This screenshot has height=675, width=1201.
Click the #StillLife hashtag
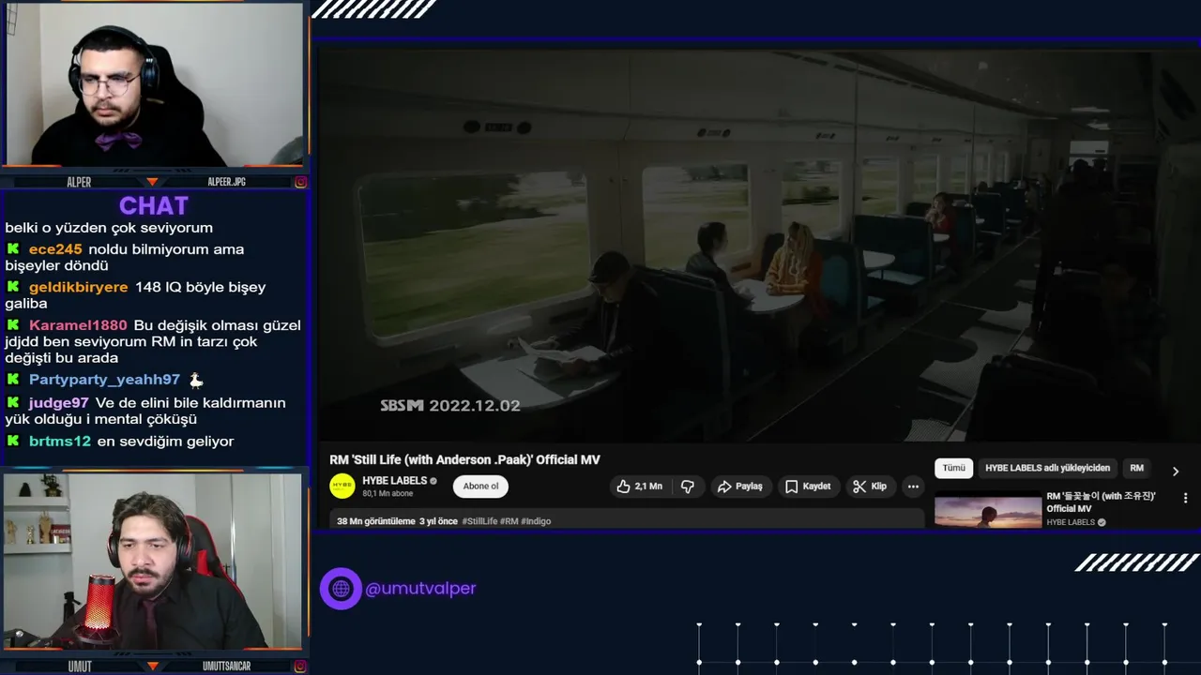click(x=479, y=521)
